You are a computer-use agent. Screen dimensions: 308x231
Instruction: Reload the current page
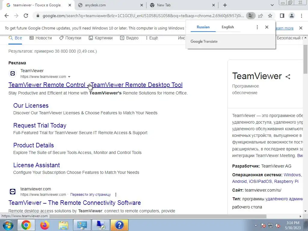[26, 16]
